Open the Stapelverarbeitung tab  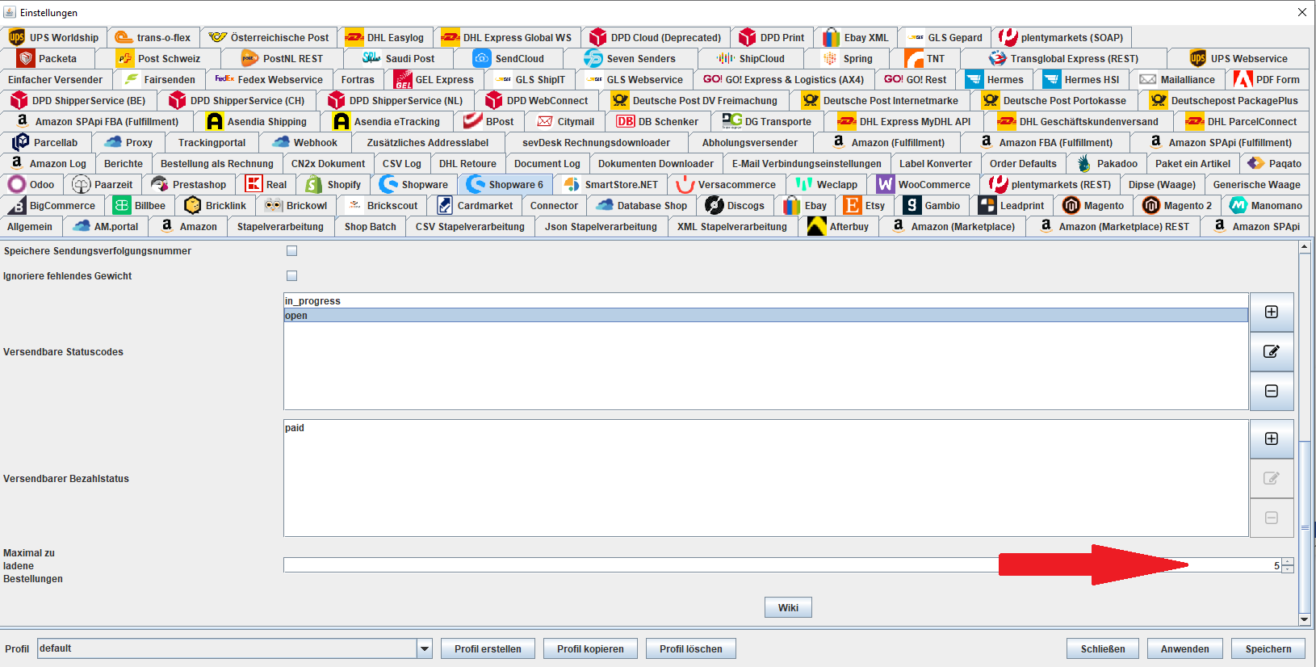pos(279,226)
